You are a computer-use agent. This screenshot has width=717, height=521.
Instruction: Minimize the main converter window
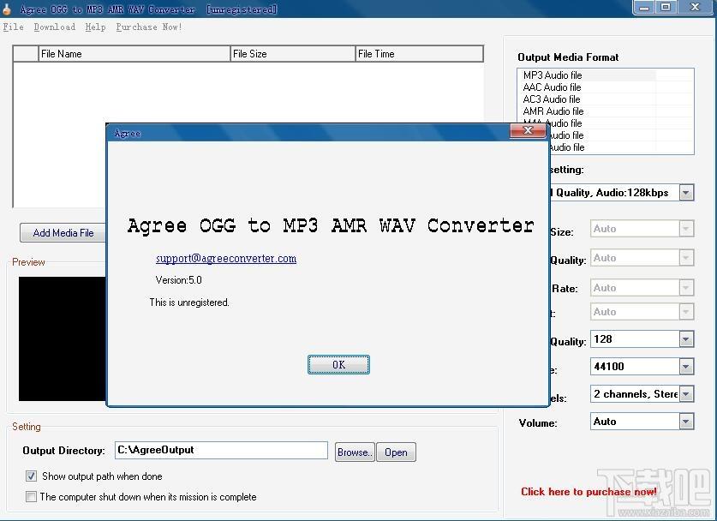(x=644, y=8)
